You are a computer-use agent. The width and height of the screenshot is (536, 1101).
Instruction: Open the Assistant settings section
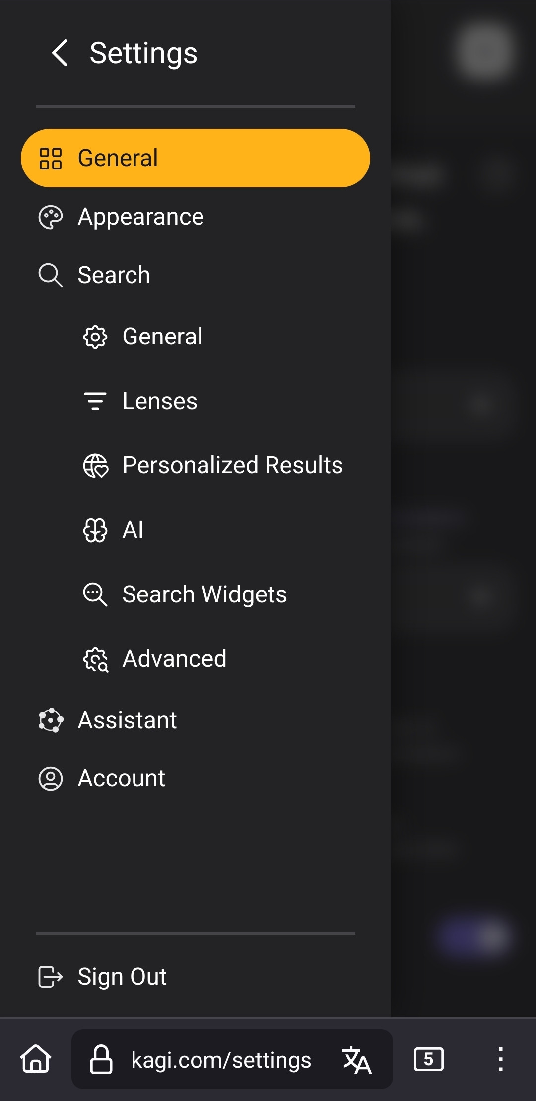click(x=127, y=720)
